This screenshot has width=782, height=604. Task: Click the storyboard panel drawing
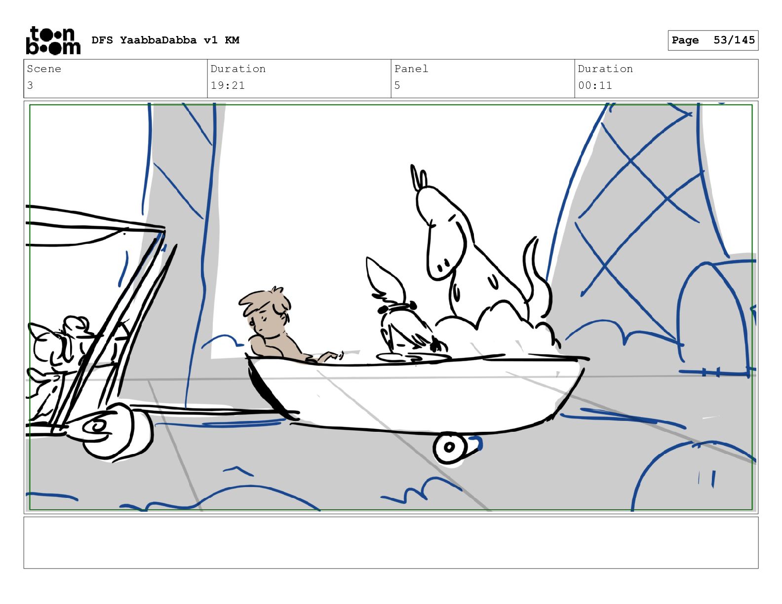tap(391, 307)
